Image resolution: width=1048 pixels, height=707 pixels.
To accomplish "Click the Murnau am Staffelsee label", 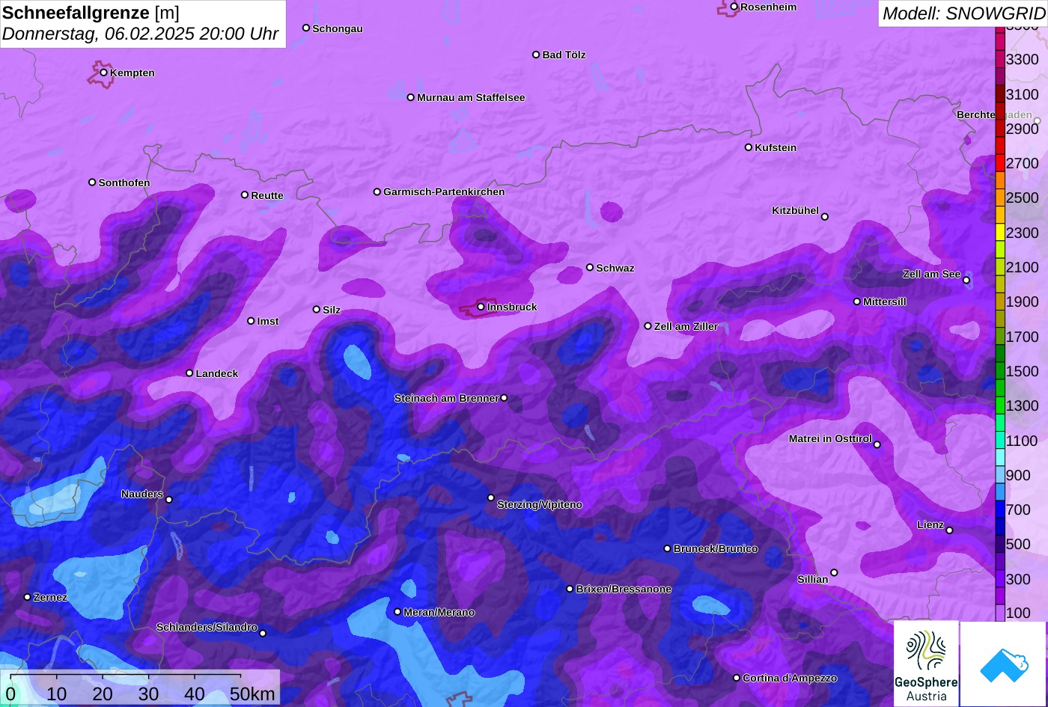I will (471, 97).
